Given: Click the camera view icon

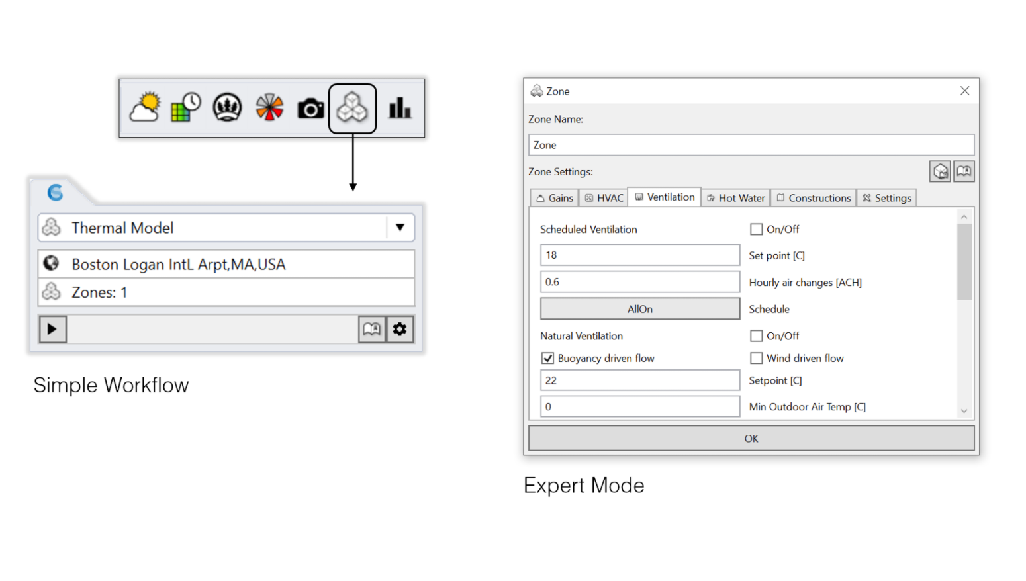Looking at the screenshot, I should [x=310, y=109].
